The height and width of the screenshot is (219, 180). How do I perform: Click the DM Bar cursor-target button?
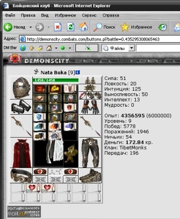pos(87,48)
